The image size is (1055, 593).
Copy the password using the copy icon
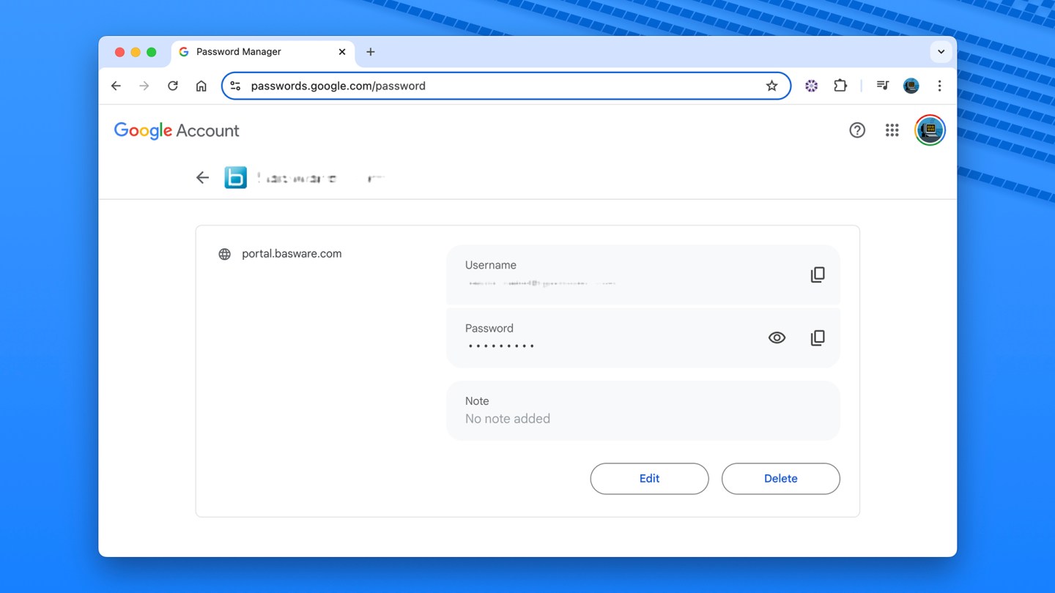point(818,337)
